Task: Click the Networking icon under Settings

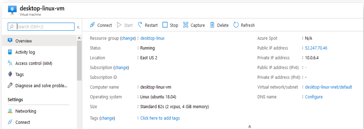Action: point(10,111)
